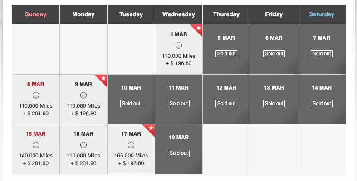The height and width of the screenshot is (181, 357).
Task: Choose the 17 MAR radio button
Action: click(x=131, y=145)
